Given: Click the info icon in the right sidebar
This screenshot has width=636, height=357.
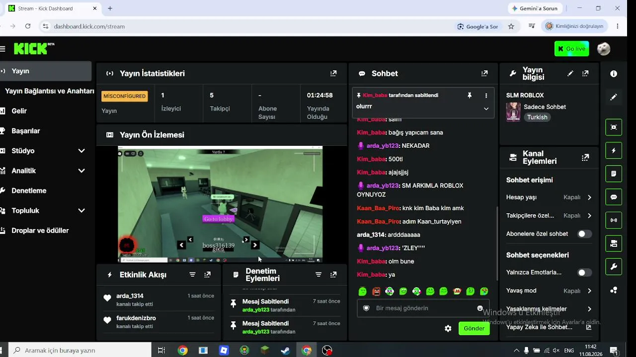Looking at the screenshot, I should click(614, 73).
